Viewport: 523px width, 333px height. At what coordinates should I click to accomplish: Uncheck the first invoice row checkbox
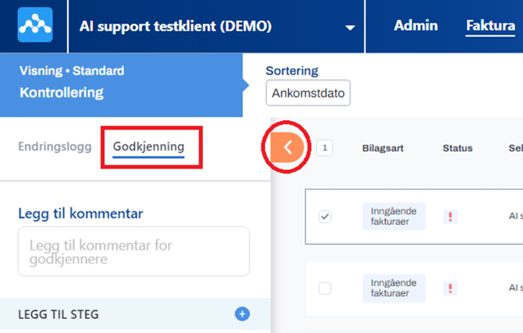click(x=325, y=217)
